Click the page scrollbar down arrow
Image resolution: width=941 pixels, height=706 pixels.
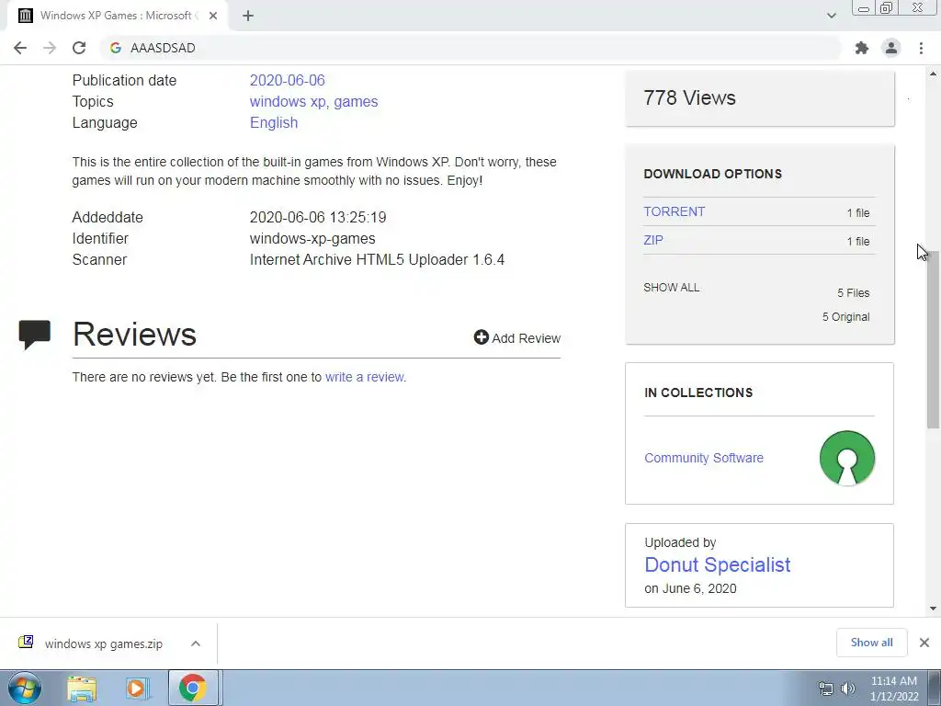click(x=933, y=609)
